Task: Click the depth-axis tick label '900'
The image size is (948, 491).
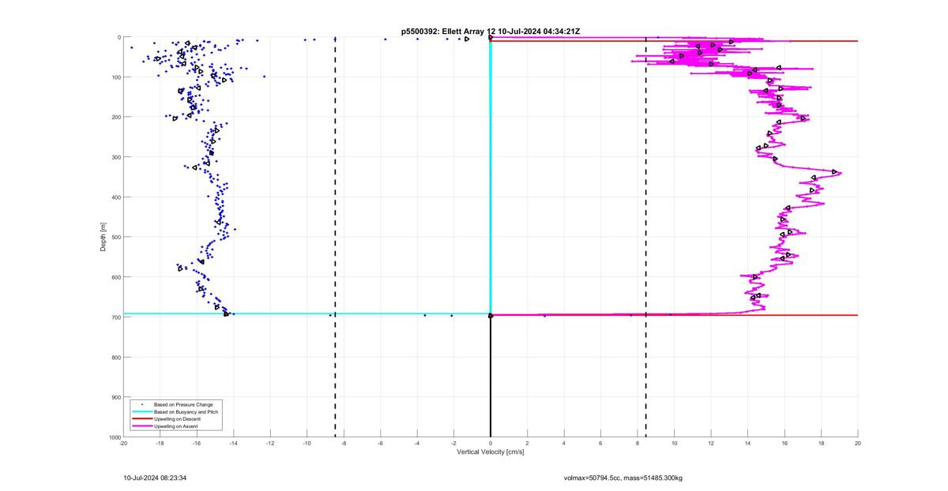Action: pos(115,397)
